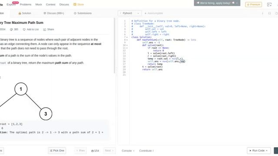
Task: Collapse fold arrow at line 10
Action: pos(127,45)
